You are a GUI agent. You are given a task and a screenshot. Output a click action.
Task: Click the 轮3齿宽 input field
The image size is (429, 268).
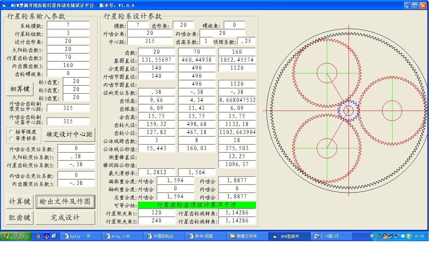point(76,97)
